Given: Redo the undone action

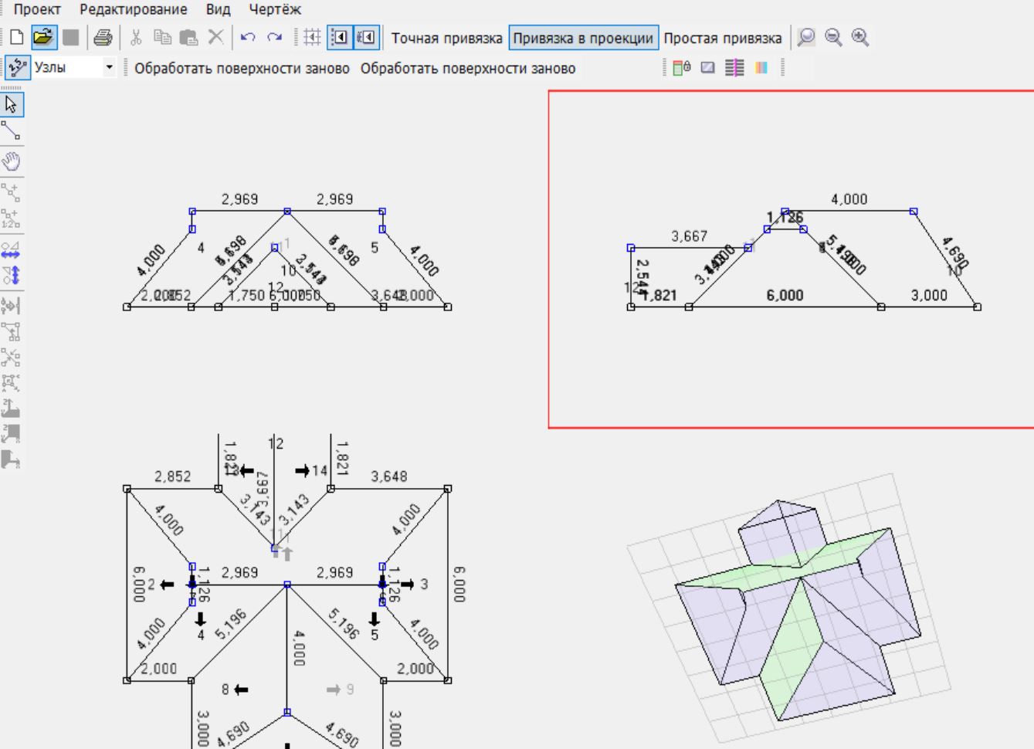Looking at the screenshot, I should click(274, 37).
